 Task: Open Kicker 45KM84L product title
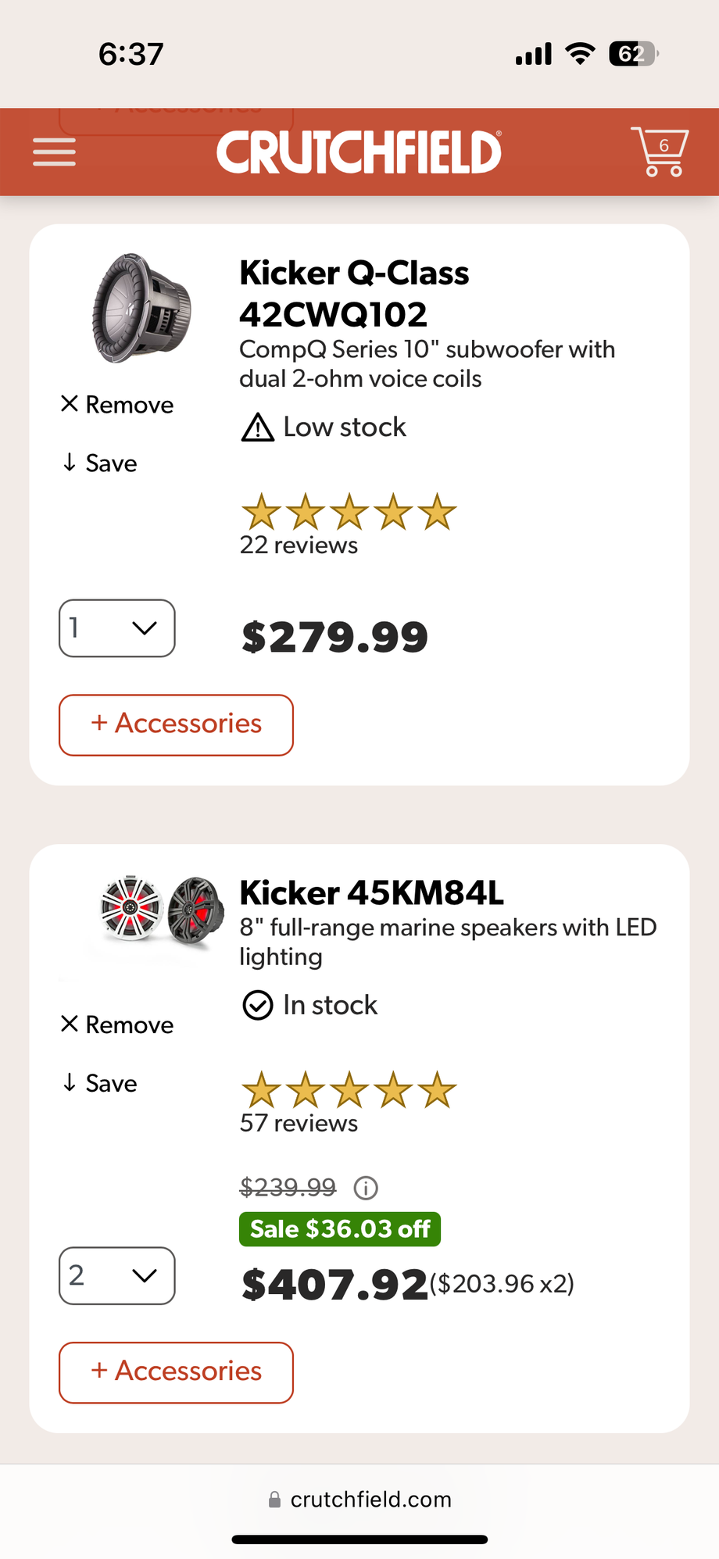click(371, 892)
